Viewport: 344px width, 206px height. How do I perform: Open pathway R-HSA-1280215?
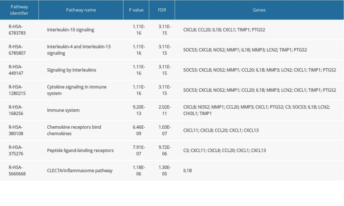tap(17, 90)
